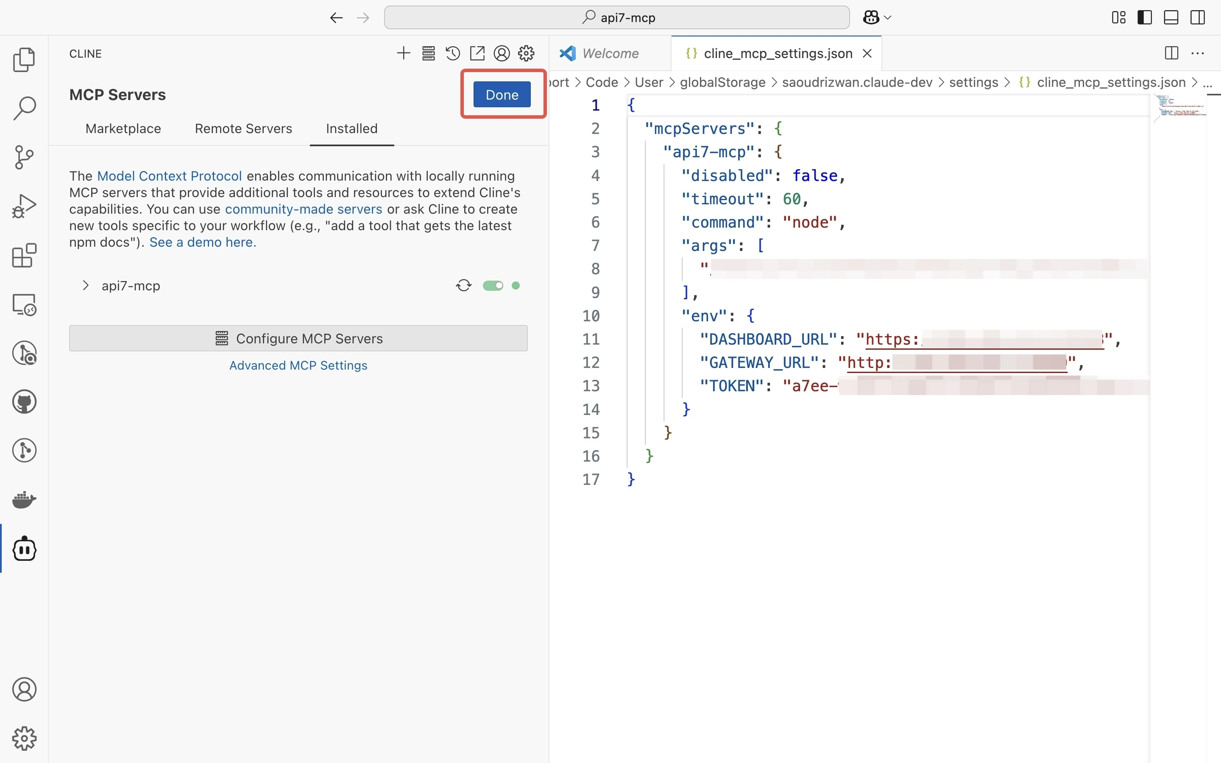Screen dimensions: 1221x763
Task: Restart the api7-mcp server
Action: [x=464, y=286]
